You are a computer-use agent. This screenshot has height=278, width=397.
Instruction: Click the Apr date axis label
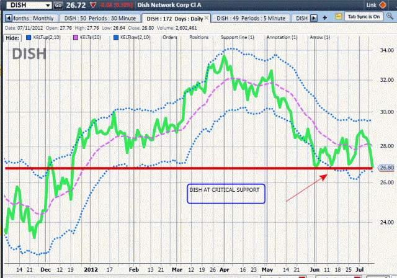point(225,270)
